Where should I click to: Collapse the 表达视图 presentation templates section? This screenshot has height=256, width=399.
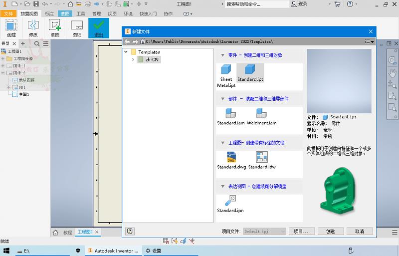click(222, 187)
